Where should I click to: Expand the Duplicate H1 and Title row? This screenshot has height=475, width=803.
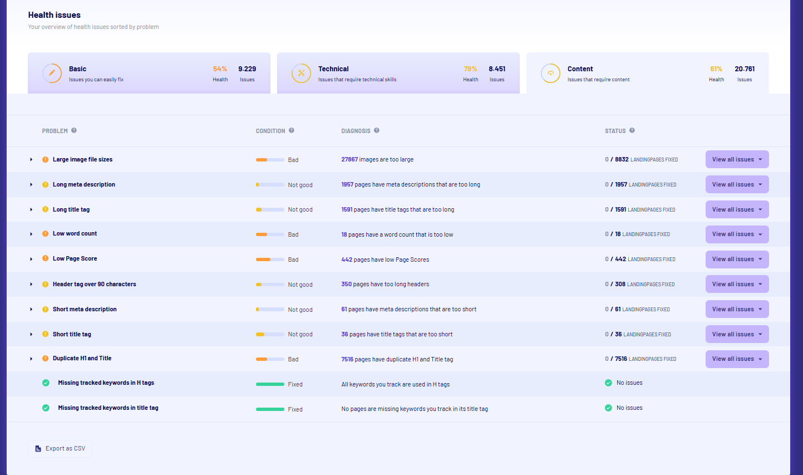point(31,359)
